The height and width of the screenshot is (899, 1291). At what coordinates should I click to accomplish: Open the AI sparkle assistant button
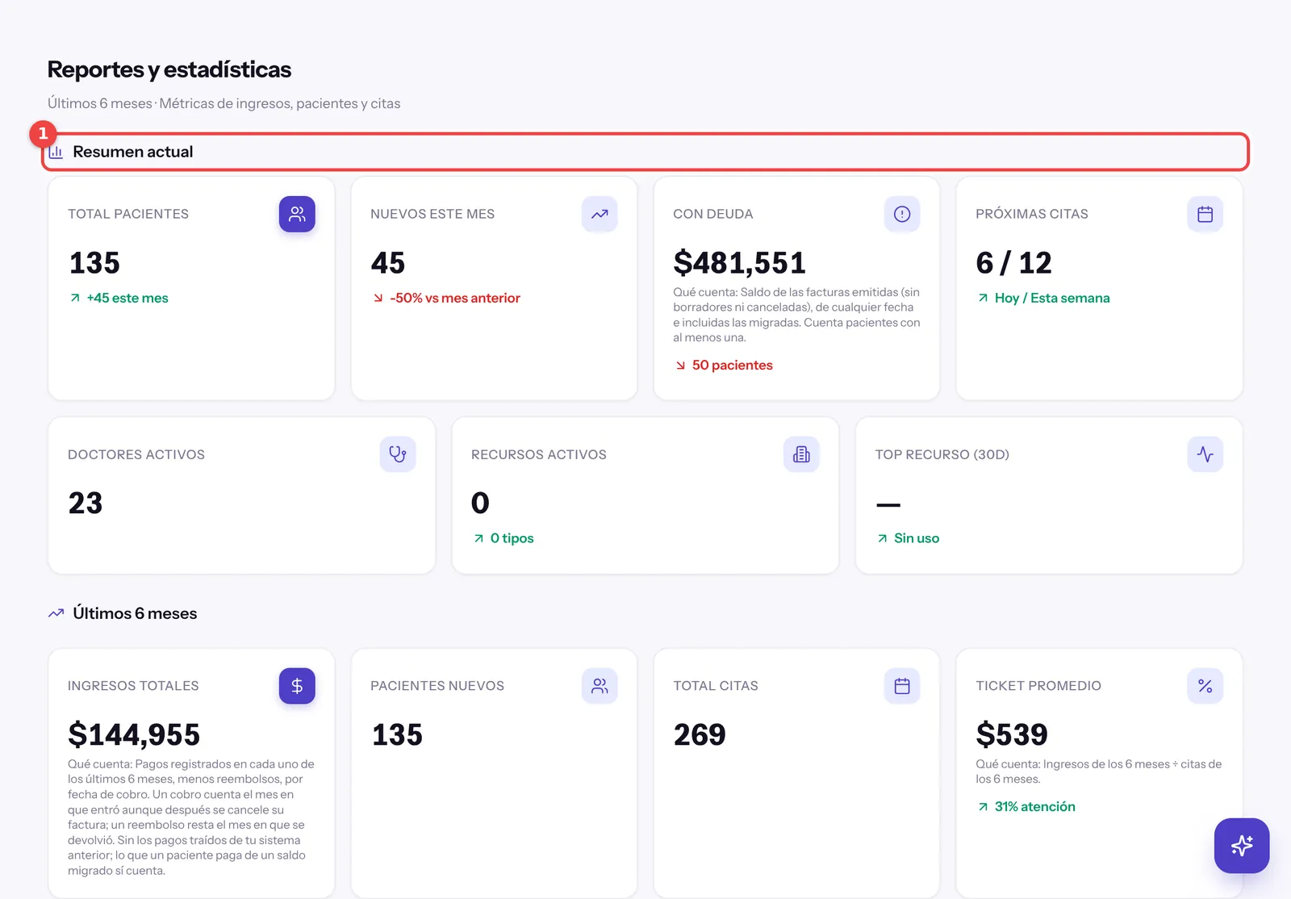point(1242,846)
